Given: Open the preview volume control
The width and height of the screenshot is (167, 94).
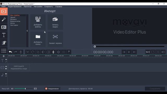Looking at the screenshot, I should click(x=163, y=52).
